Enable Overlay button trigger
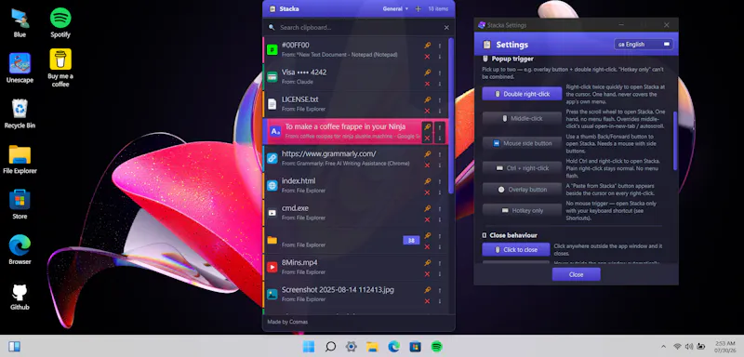 coord(522,189)
